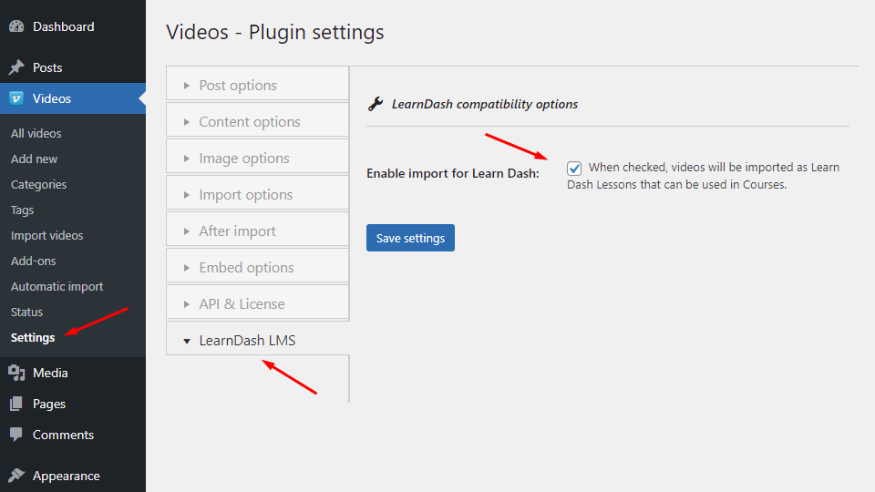This screenshot has height=492, width=875.
Task: Expand the Image options triangle
Action: click(x=187, y=159)
